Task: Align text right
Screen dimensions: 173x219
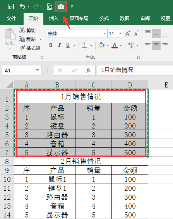Action: pos(165,45)
